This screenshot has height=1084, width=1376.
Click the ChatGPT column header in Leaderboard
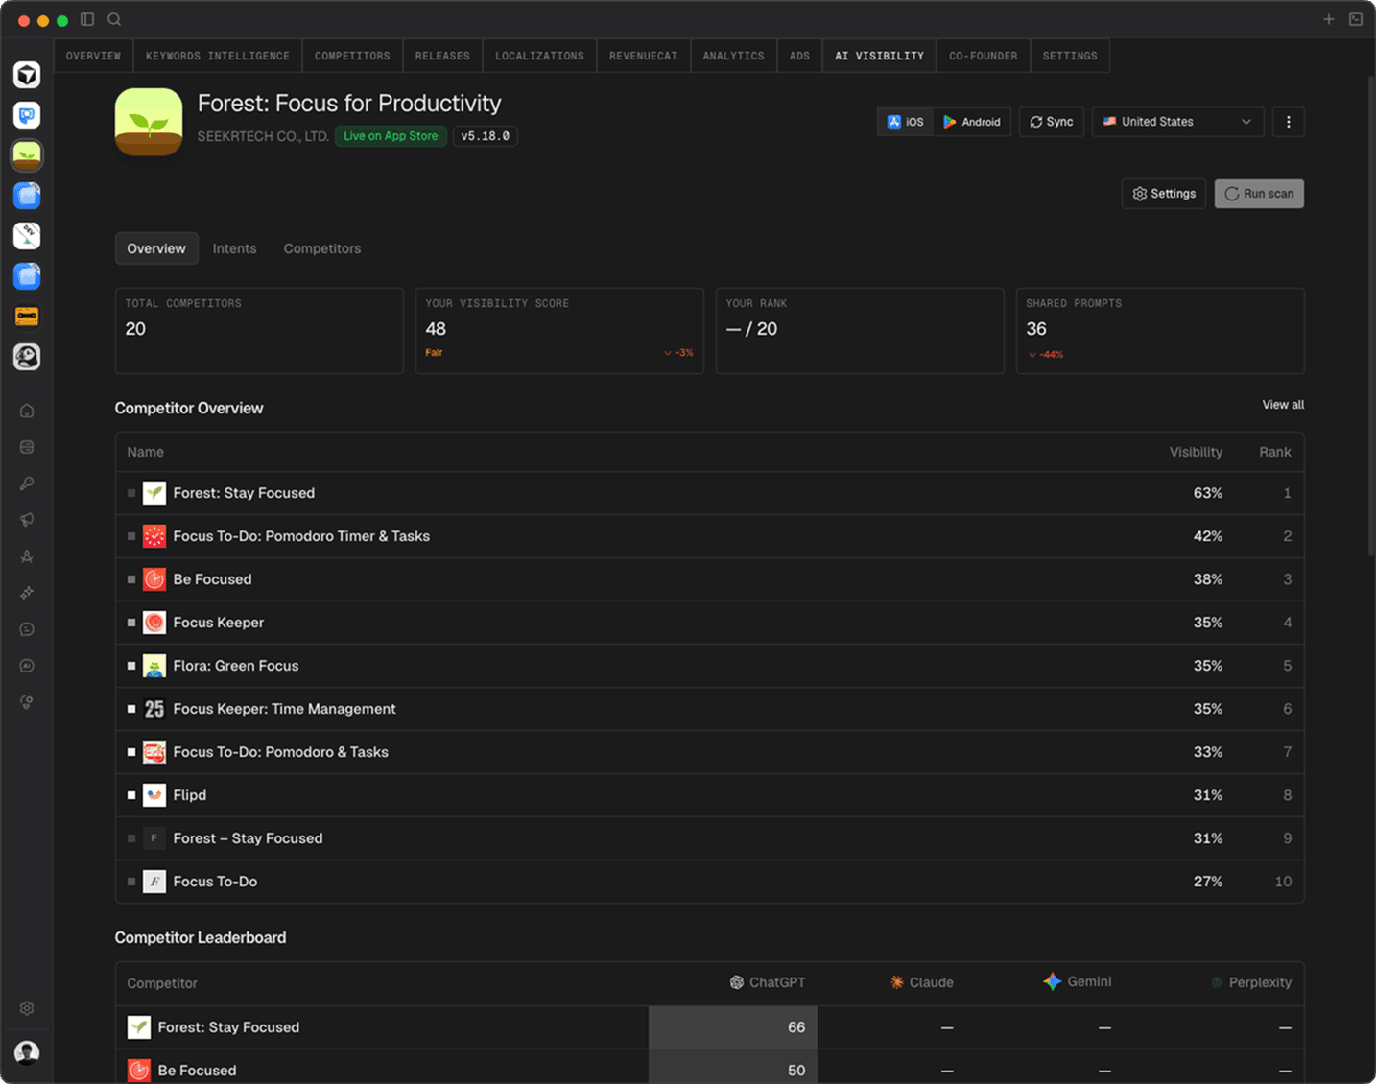tap(768, 982)
